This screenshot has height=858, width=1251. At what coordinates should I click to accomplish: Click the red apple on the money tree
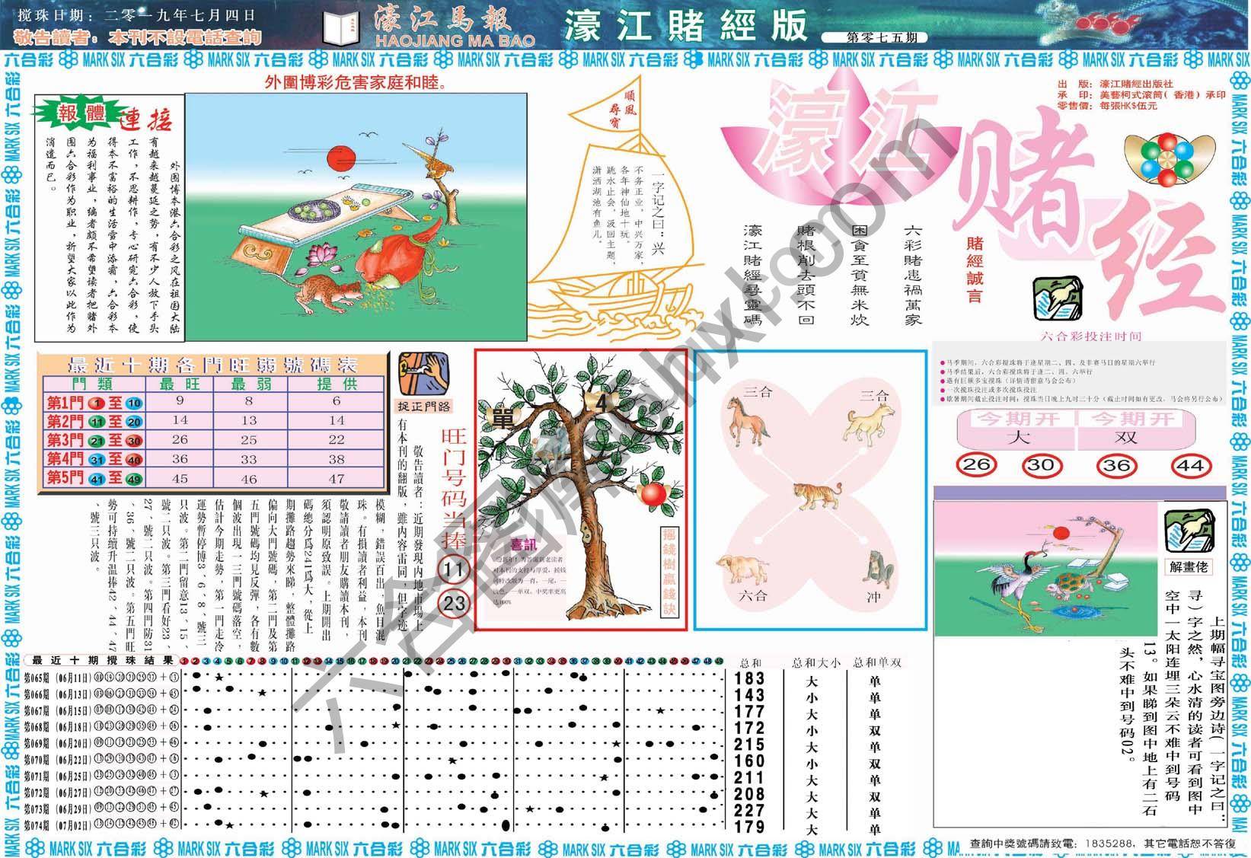[652, 493]
